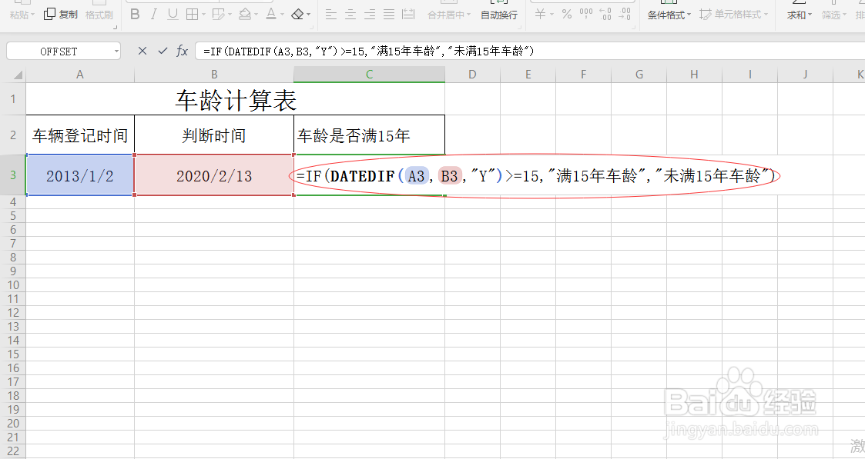
Task: Apply the percent style
Action: tap(567, 15)
